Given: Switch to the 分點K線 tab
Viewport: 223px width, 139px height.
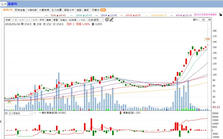Looking at the screenshot, I should (x=32, y=10).
